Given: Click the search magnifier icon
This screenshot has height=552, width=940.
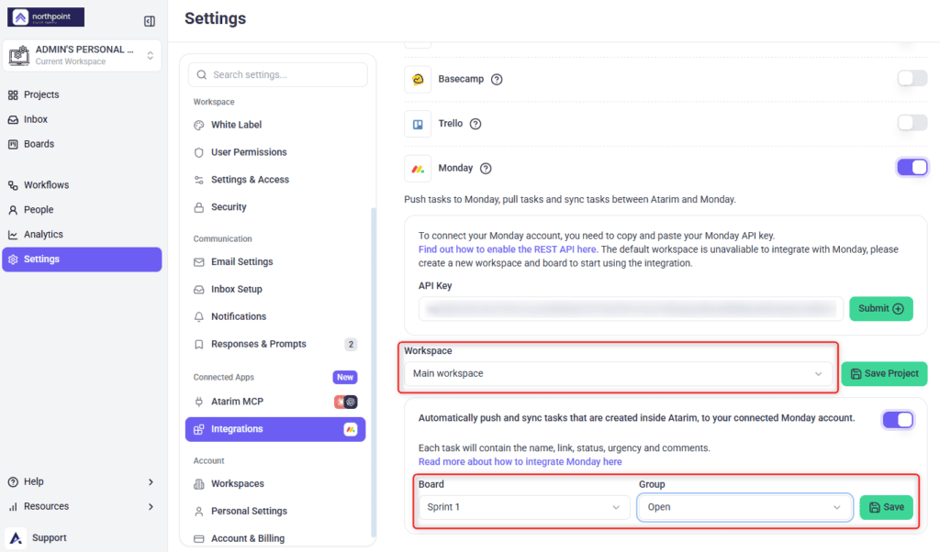Looking at the screenshot, I should (x=202, y=75).
